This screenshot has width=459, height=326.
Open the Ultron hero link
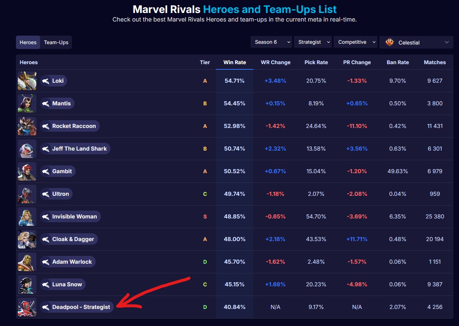[x=56, y=194]
